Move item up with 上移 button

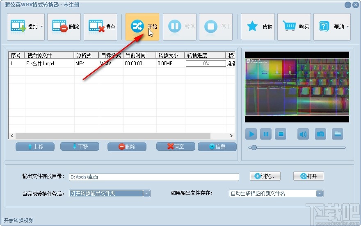click(x=35, y=147)
